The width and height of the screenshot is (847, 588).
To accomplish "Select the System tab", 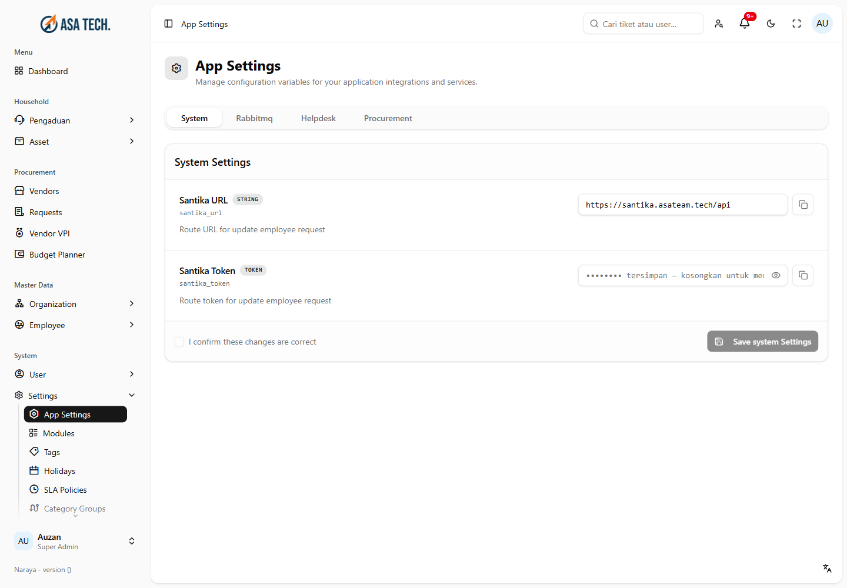I will pos(194,118).
